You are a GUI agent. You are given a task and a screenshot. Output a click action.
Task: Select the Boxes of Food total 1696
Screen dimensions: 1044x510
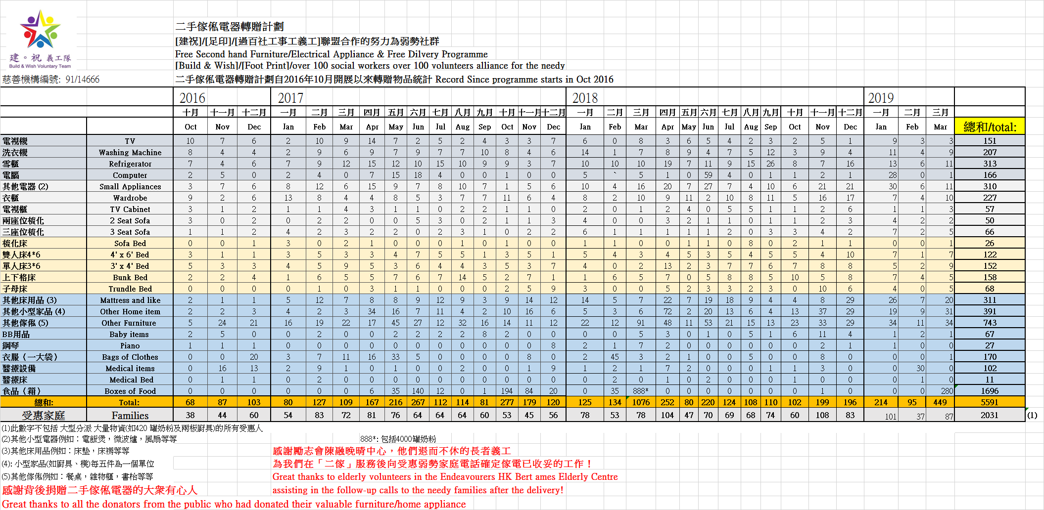coord(990,391)
